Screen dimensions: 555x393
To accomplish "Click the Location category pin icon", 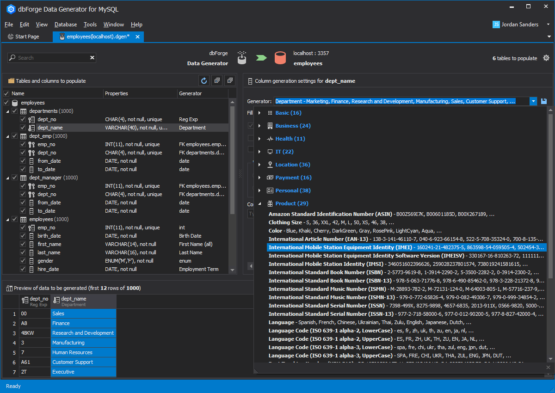I will pos(270,165).
